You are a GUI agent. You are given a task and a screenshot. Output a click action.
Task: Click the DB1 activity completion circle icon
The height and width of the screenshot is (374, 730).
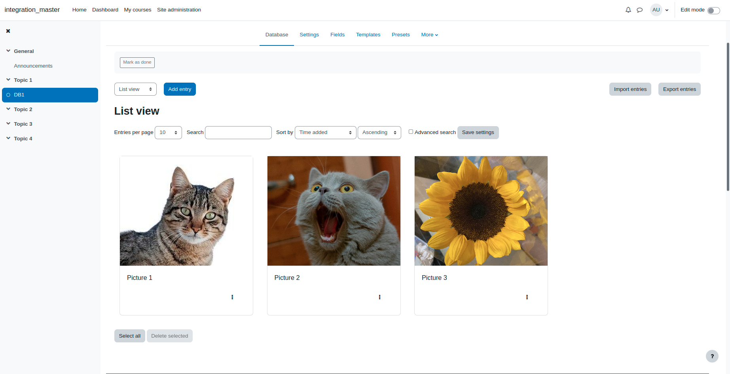[8, 95]
